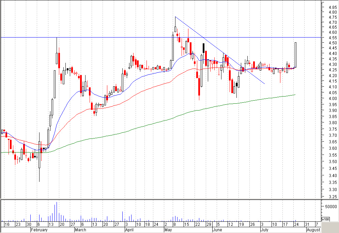Select the 4.75 price axis label
Viewport: 339px width, 233px height.
[x=333, y=17]
